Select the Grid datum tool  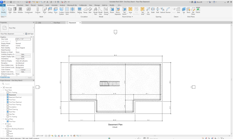178,10
